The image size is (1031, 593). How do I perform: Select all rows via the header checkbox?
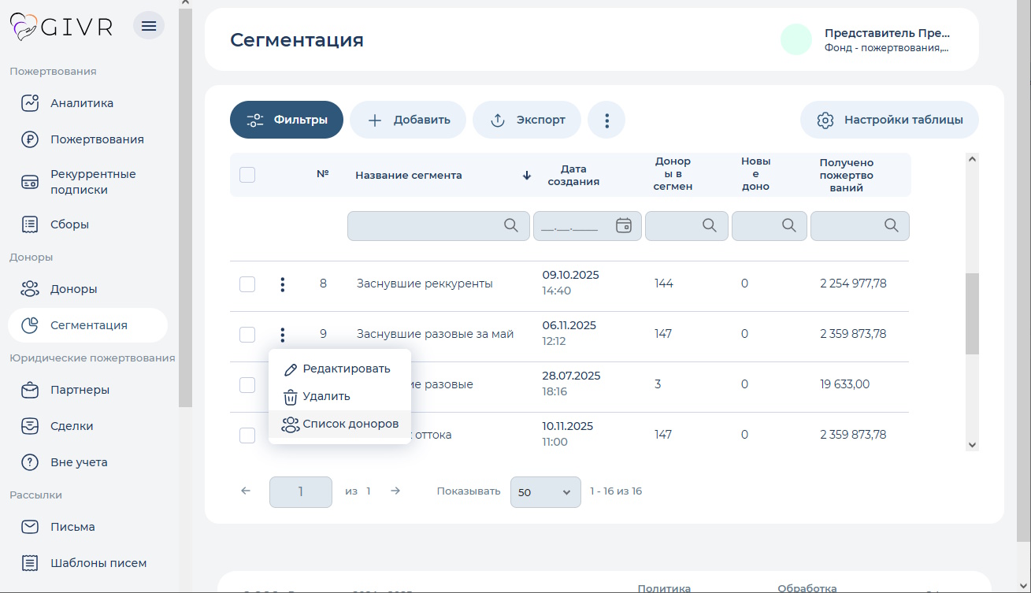click(x=247, y=175)
